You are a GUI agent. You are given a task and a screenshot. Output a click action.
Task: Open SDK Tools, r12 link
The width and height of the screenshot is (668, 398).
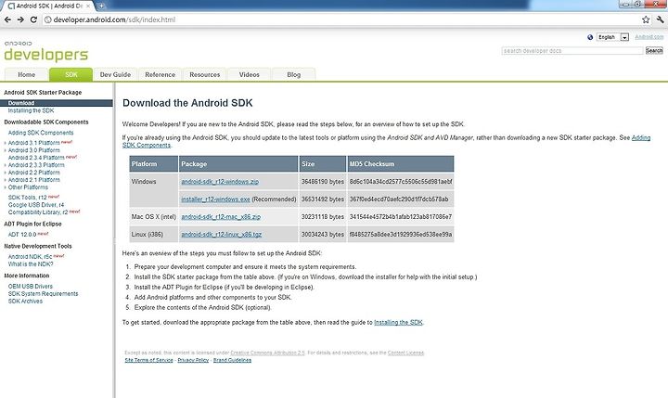[27, 198]
